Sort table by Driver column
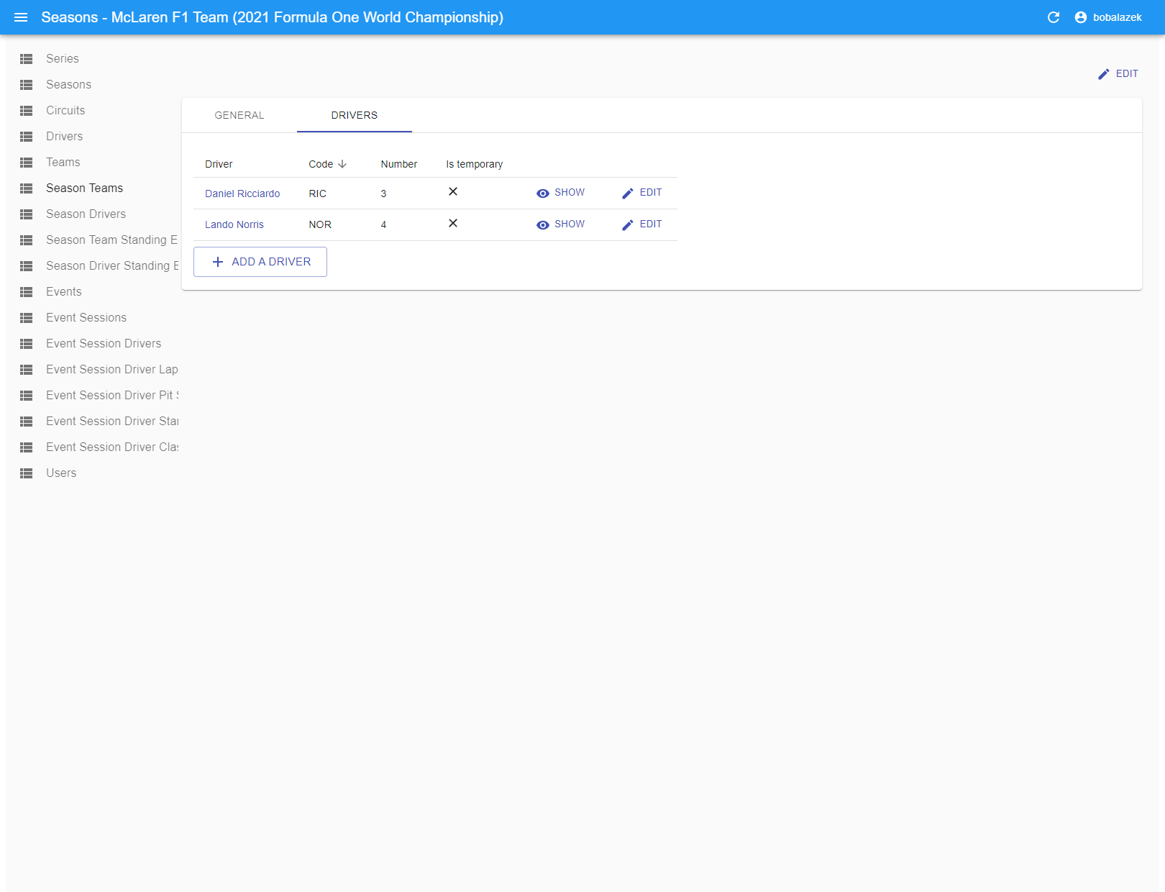 coord(219,164)
